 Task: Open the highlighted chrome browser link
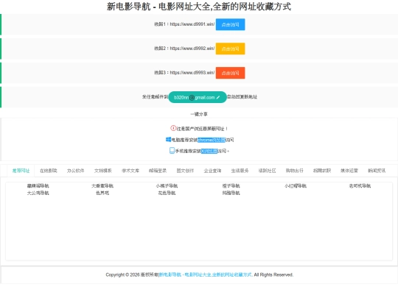[212, 140]
